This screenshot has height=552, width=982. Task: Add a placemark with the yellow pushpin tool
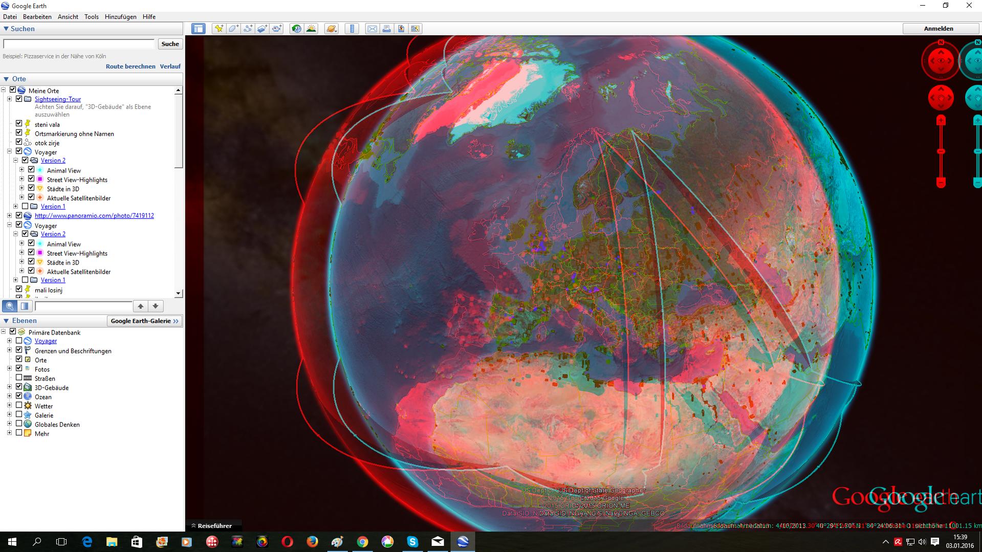[x=219, y=29]
